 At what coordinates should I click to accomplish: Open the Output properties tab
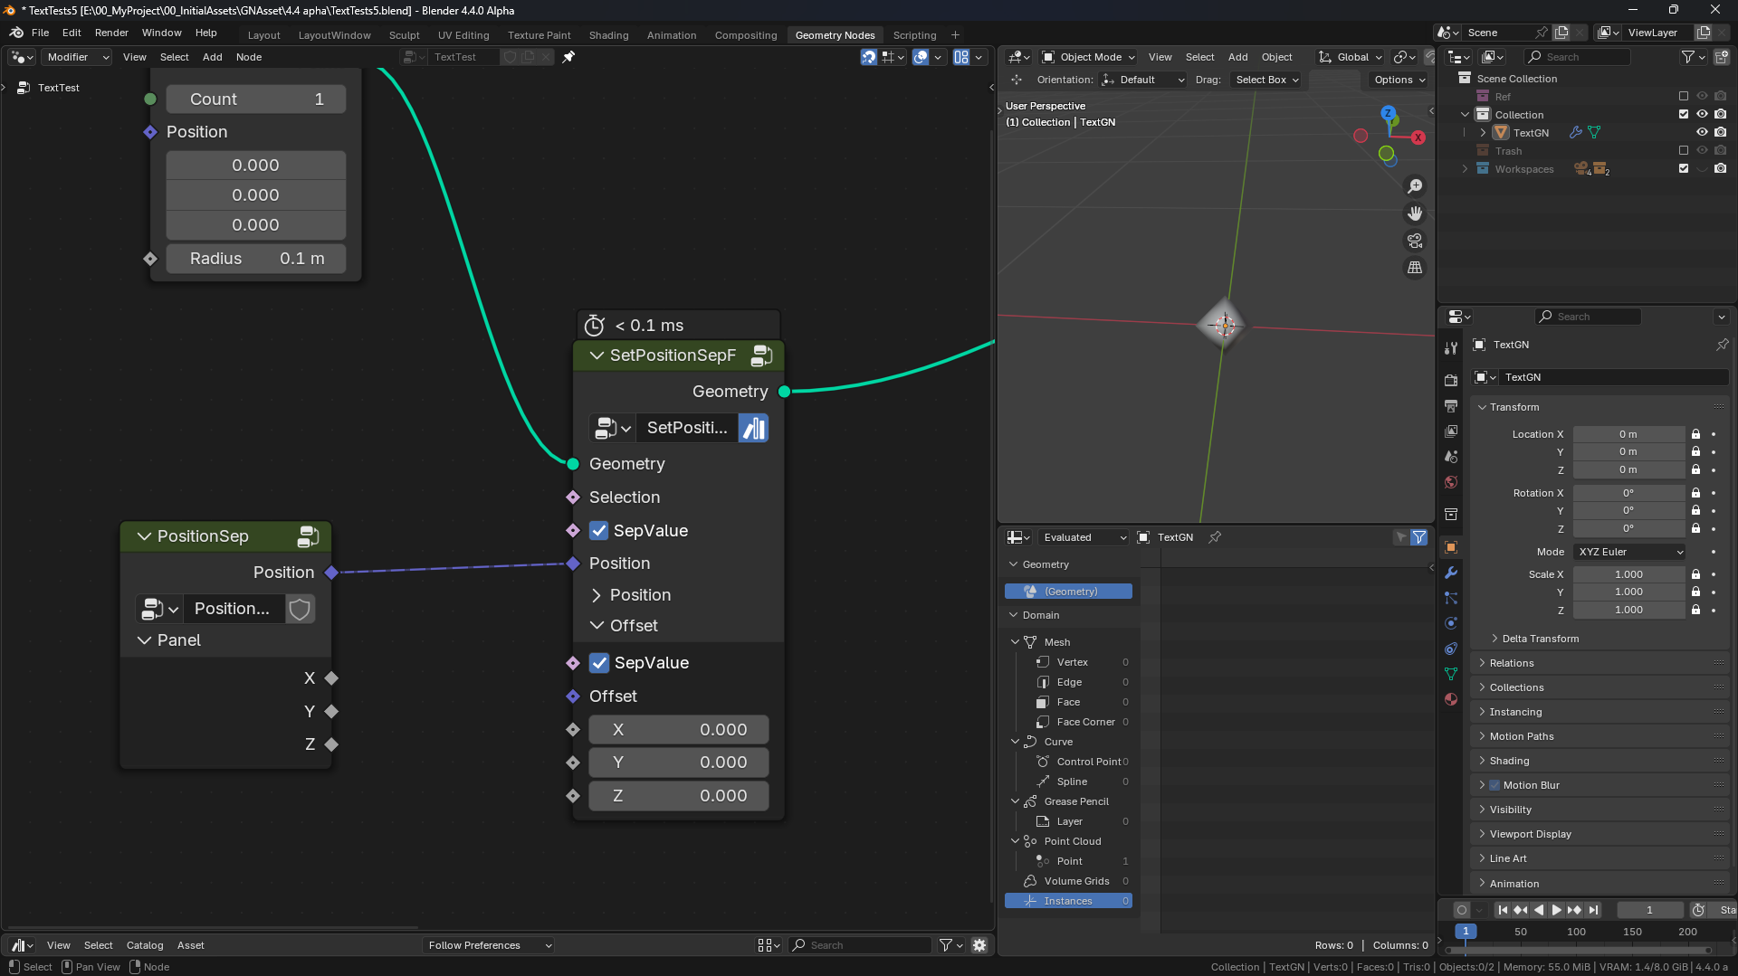(x=1451, y=406)
